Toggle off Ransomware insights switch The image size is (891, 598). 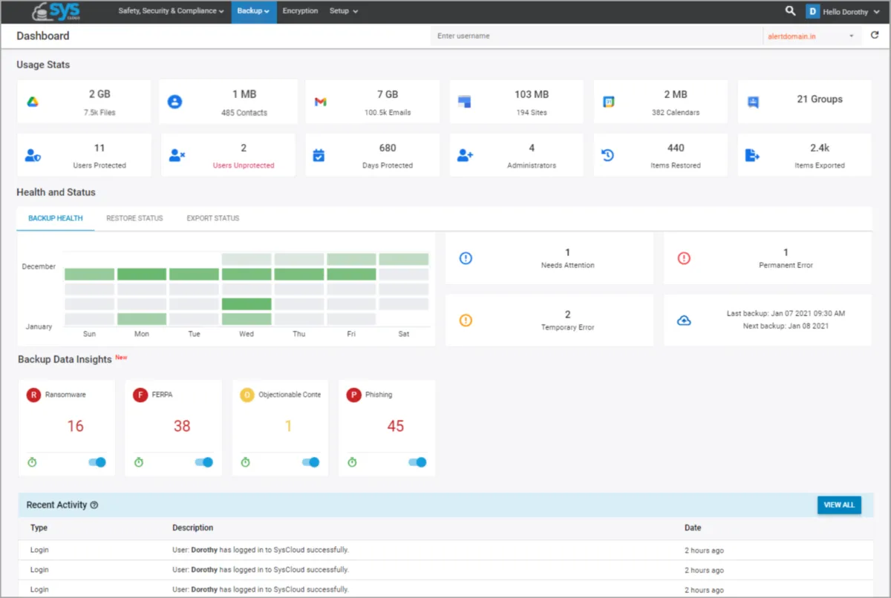97,462
